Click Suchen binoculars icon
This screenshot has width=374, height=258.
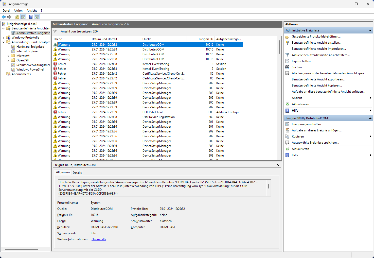pyautogui.click(x=287, y=67)
